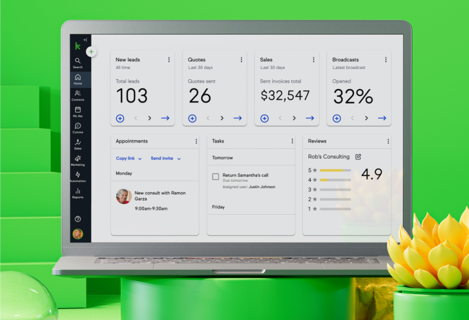
Task: Add a new lead with plus icon
Action: [120, 118]
